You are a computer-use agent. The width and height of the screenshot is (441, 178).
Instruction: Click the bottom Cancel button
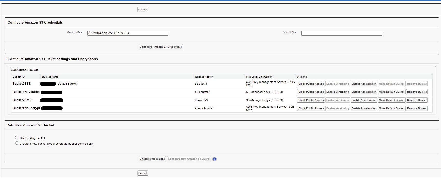point(142,173)
